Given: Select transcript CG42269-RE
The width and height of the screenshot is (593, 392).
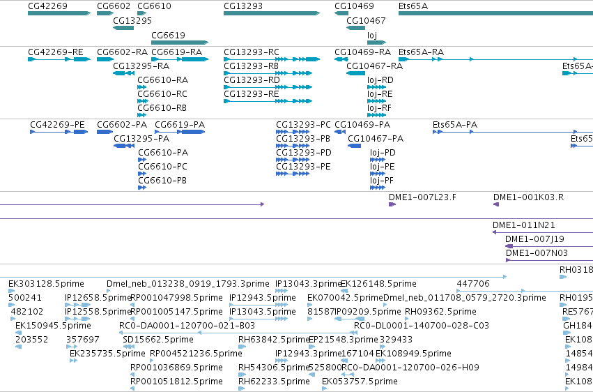Looking at the screenshot, I should [x=56, y=52].
